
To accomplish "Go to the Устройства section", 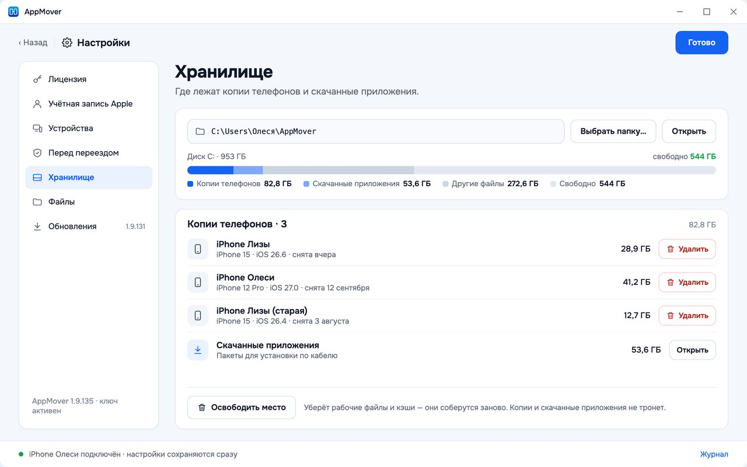I will pyautogui.click(x=89, y=128).
